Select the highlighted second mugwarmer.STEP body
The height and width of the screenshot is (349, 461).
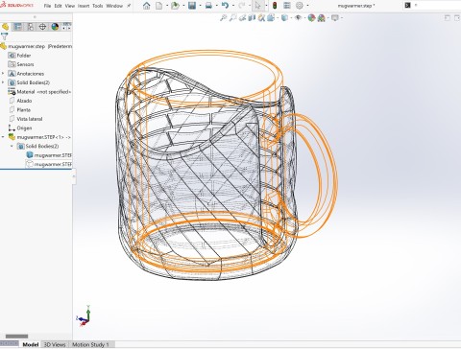click(x=49, y=164)
